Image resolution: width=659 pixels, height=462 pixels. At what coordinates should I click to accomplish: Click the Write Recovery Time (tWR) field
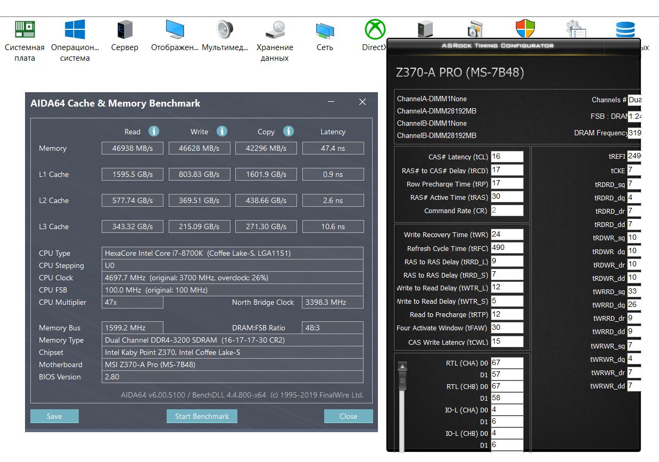[507, 234]
